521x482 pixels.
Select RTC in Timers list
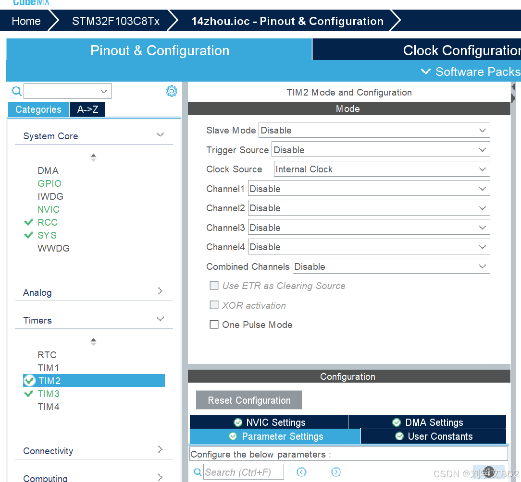(x=47, y=354)
